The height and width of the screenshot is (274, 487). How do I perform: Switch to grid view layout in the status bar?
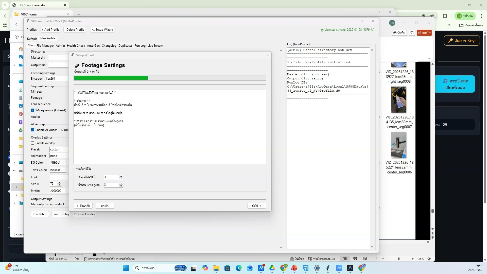355,259
